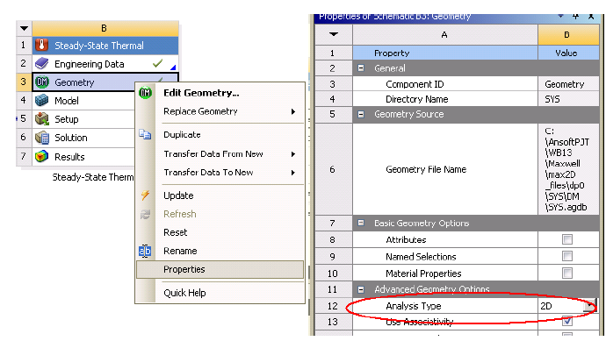This screenshot has width=606, height=341.
Task: Enable the Attributes checkbox
Action: (567, 239)
